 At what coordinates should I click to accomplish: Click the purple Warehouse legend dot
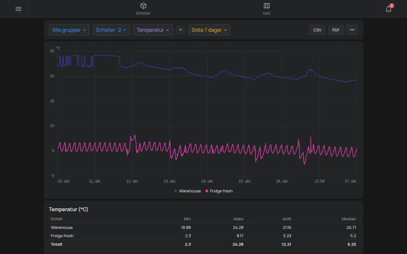click(x=176, y=191)
